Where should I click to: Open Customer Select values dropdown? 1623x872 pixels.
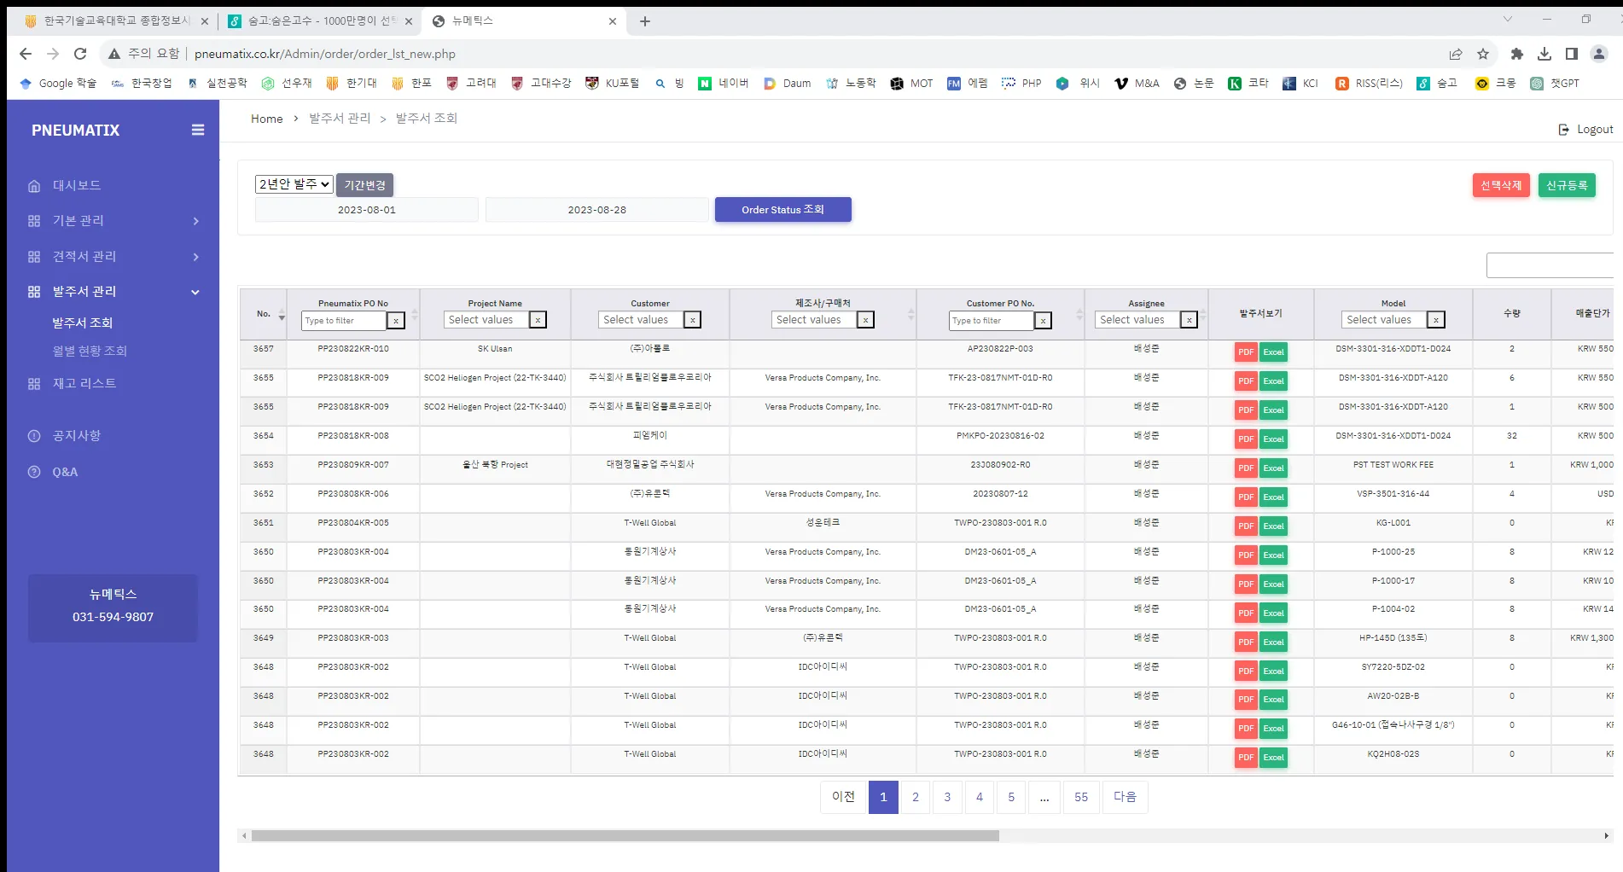(641, 320)
